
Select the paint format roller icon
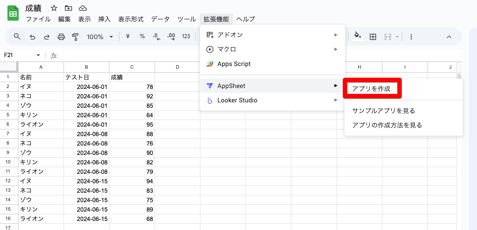point(76,37)
